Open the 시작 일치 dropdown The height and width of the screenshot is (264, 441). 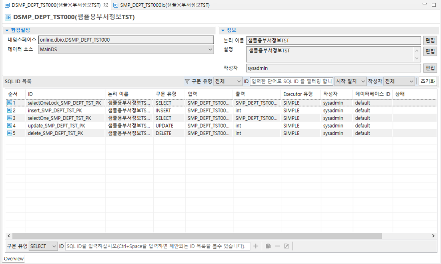pos(350,81)
